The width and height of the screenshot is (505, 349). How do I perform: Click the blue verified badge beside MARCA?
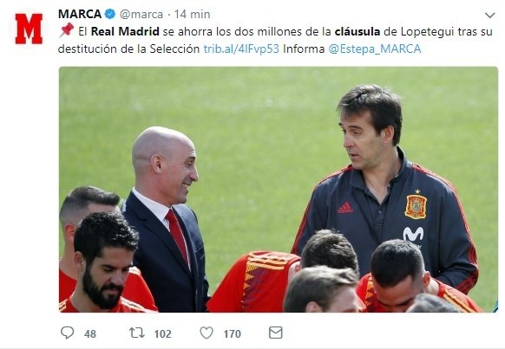(110, 14)
